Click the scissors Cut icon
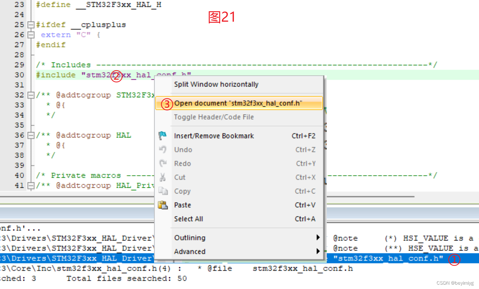This screenshot has width=479, height=289. pos(163,177)
